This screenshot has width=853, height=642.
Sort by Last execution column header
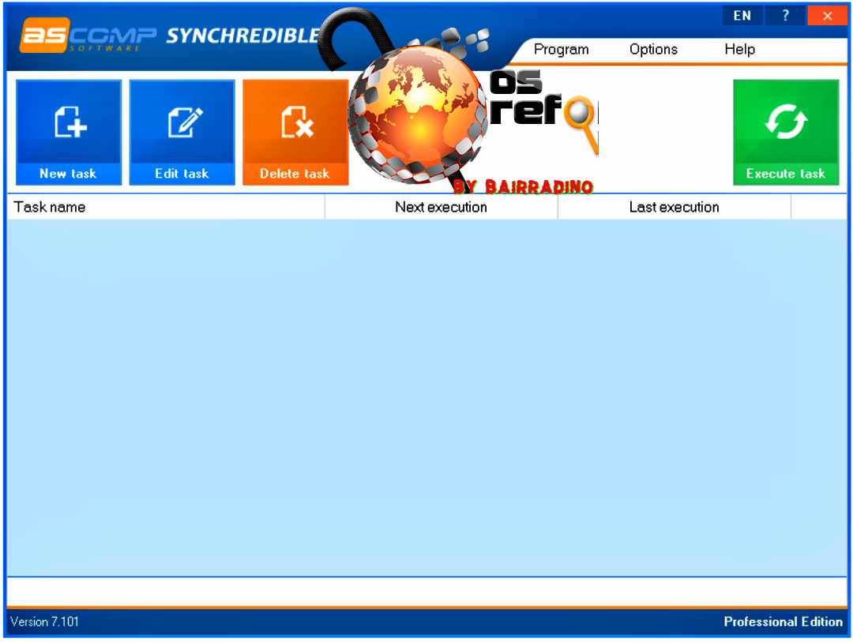[674, 207]
